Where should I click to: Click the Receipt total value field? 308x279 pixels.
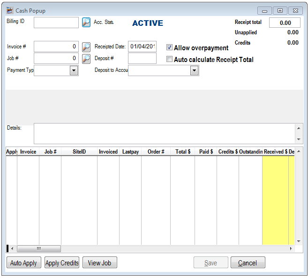(x=285, y=23)
